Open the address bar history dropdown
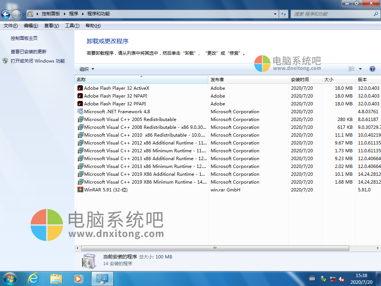 click(275, 14)
